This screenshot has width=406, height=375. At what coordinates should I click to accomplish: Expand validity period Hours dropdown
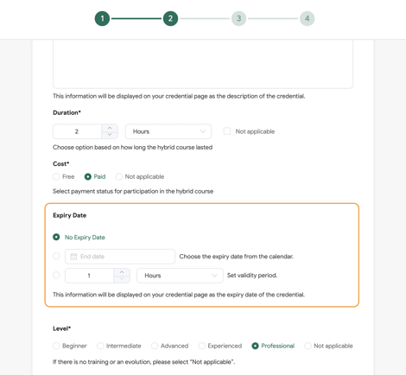[180, 276]
